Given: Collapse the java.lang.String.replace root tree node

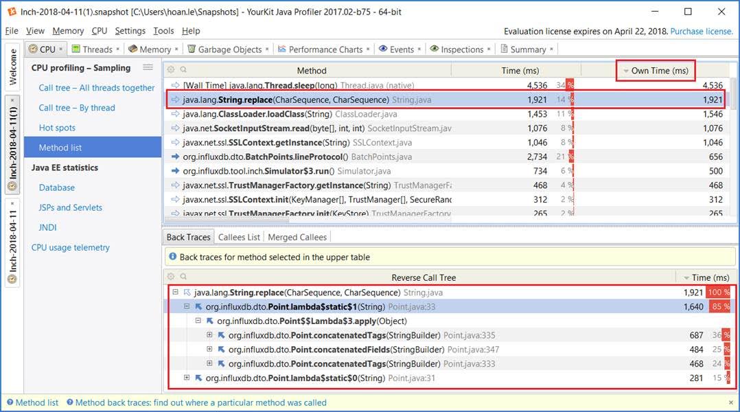Looking at the screenshot, I should tap(176, 293).
